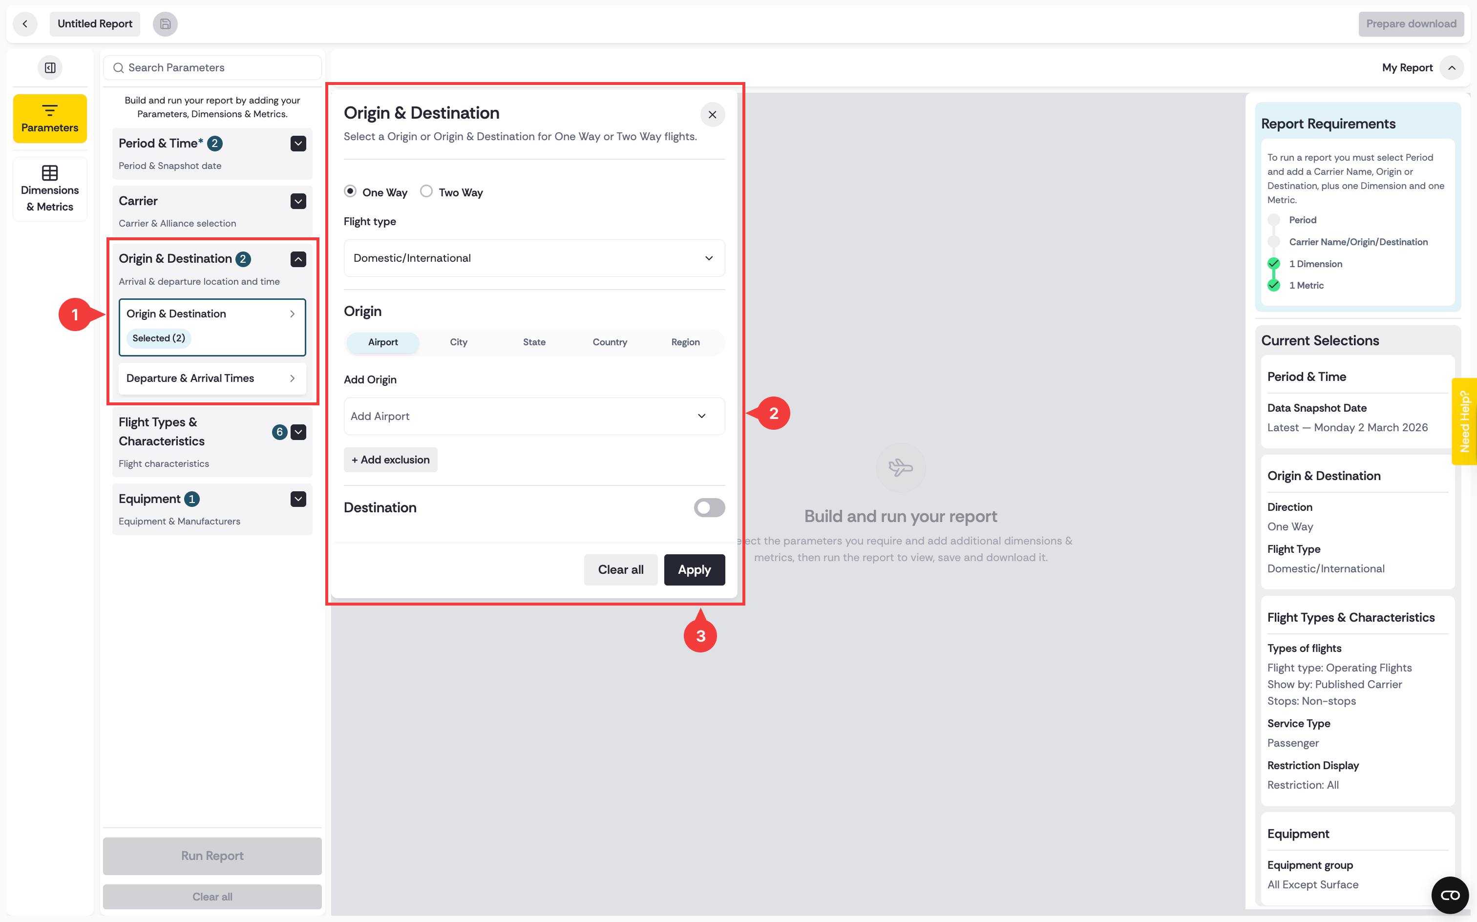The width and height of the screenshot is (1477, 922).
Task: Toggle the Destination switch on
Action: (709, 507)
